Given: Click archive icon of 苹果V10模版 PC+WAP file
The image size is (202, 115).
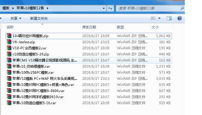Looking at the screenshot, I should (9, 78).
